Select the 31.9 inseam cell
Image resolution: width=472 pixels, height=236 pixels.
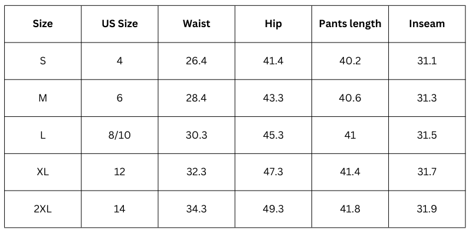click(427, 209)
